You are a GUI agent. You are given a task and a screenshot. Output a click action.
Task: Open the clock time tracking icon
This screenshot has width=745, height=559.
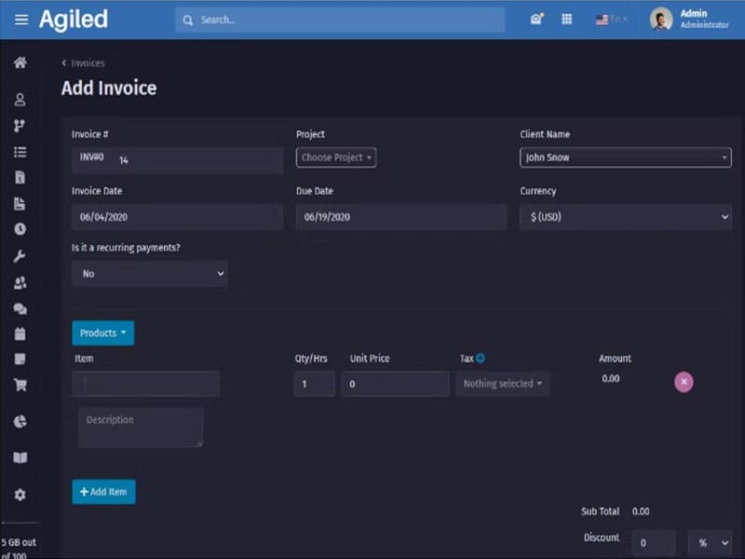[x=20, y=229]
